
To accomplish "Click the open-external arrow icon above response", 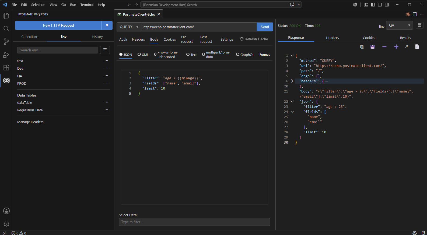I will [x=407, y=47].
